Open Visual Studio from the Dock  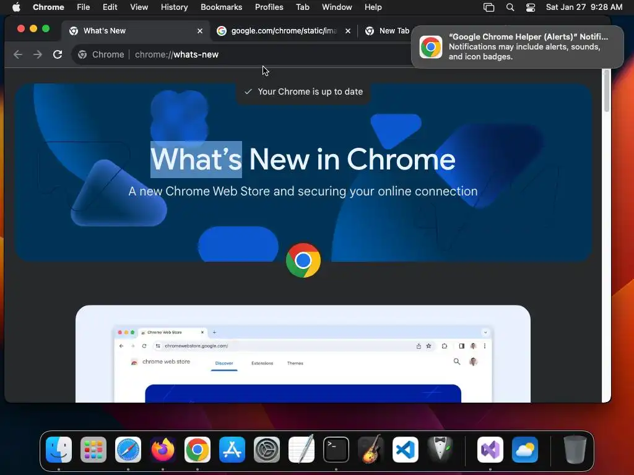coord(490,450)
